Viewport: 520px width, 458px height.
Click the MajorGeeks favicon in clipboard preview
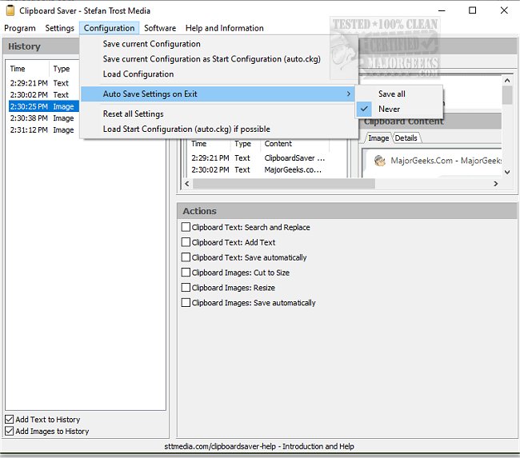click(380, 161)
